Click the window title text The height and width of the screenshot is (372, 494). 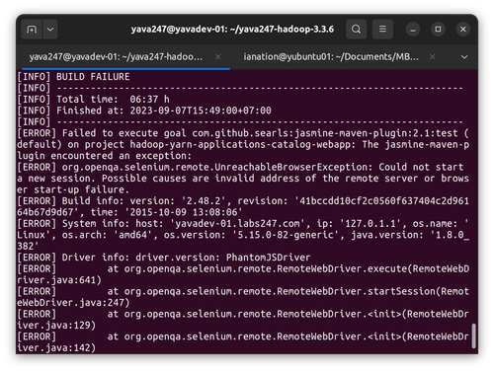pyautogui.click(x=232, y=30)
